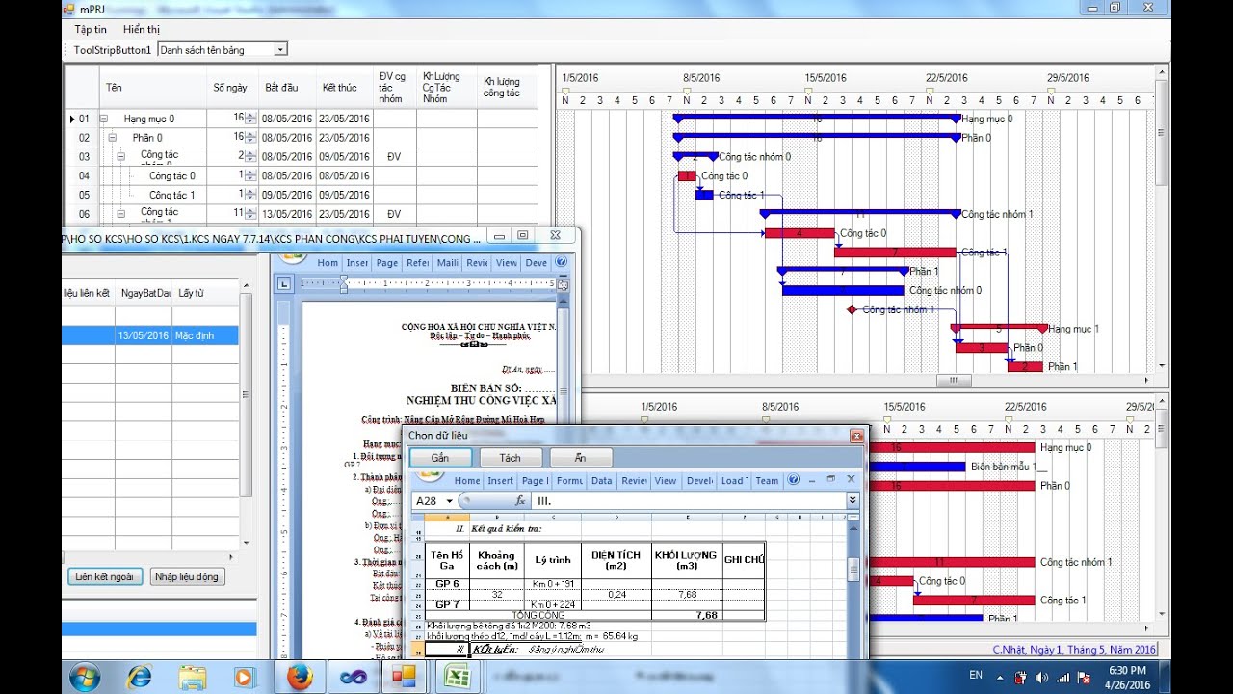
Task: Open the Excel Team ribbon tab
Action: coord(767,480)
